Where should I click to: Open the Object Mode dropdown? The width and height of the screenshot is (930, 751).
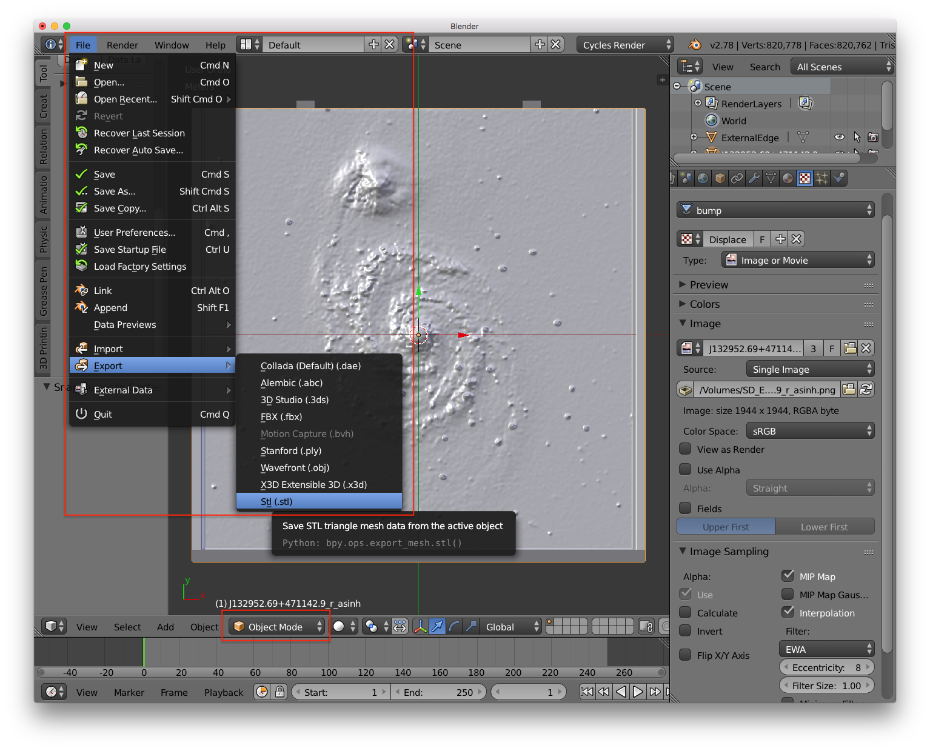click(276, 626)
